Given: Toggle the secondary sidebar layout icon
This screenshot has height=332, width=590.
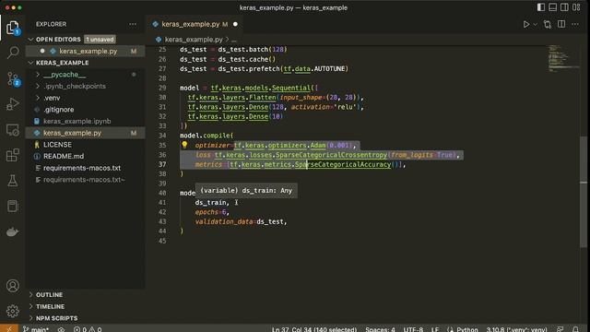Looking at the screenshot, I should [564, 7].
